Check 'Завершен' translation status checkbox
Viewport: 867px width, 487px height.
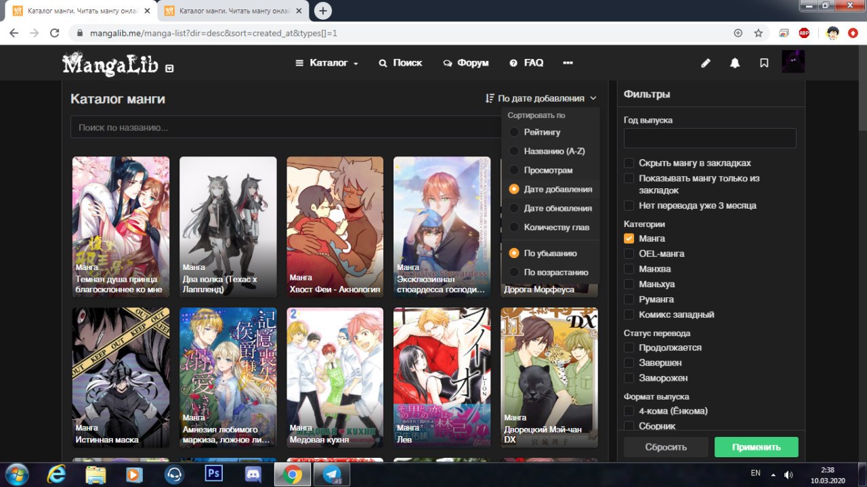tap(629, 363)
